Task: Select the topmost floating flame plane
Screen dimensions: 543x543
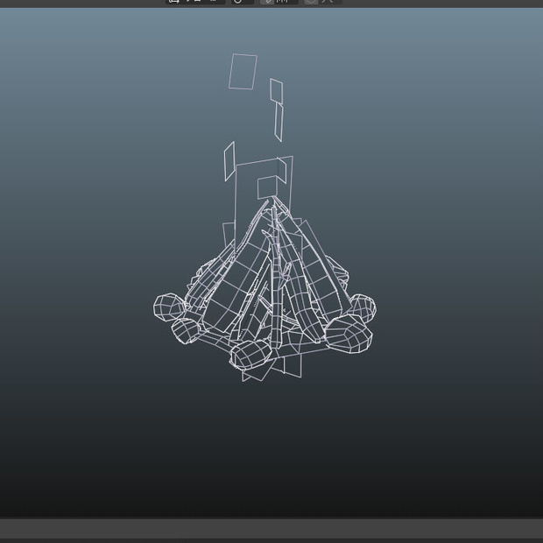Action: (x=243, y=71)
